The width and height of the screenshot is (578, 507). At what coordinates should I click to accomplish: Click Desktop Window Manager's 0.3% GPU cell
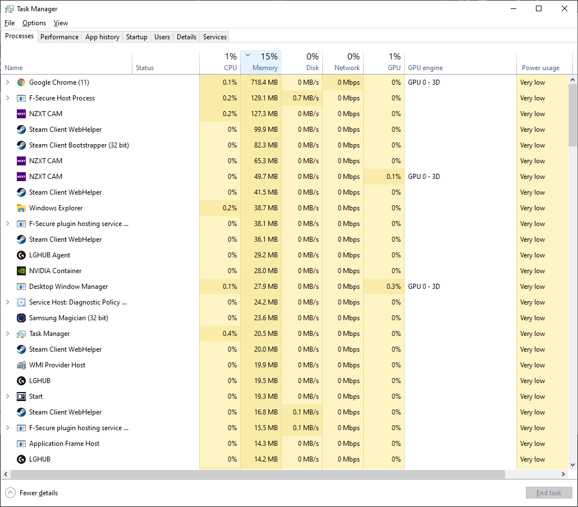click(x=384, y=287)
